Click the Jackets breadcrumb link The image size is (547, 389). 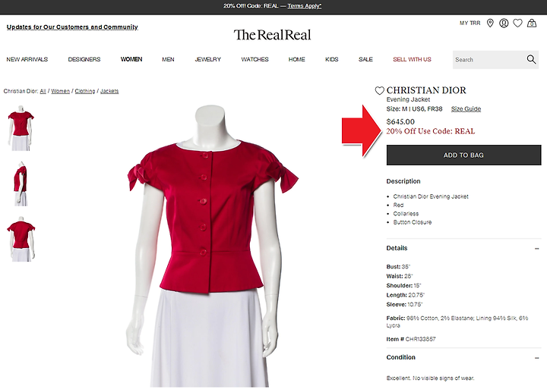(x=109, y=91)
